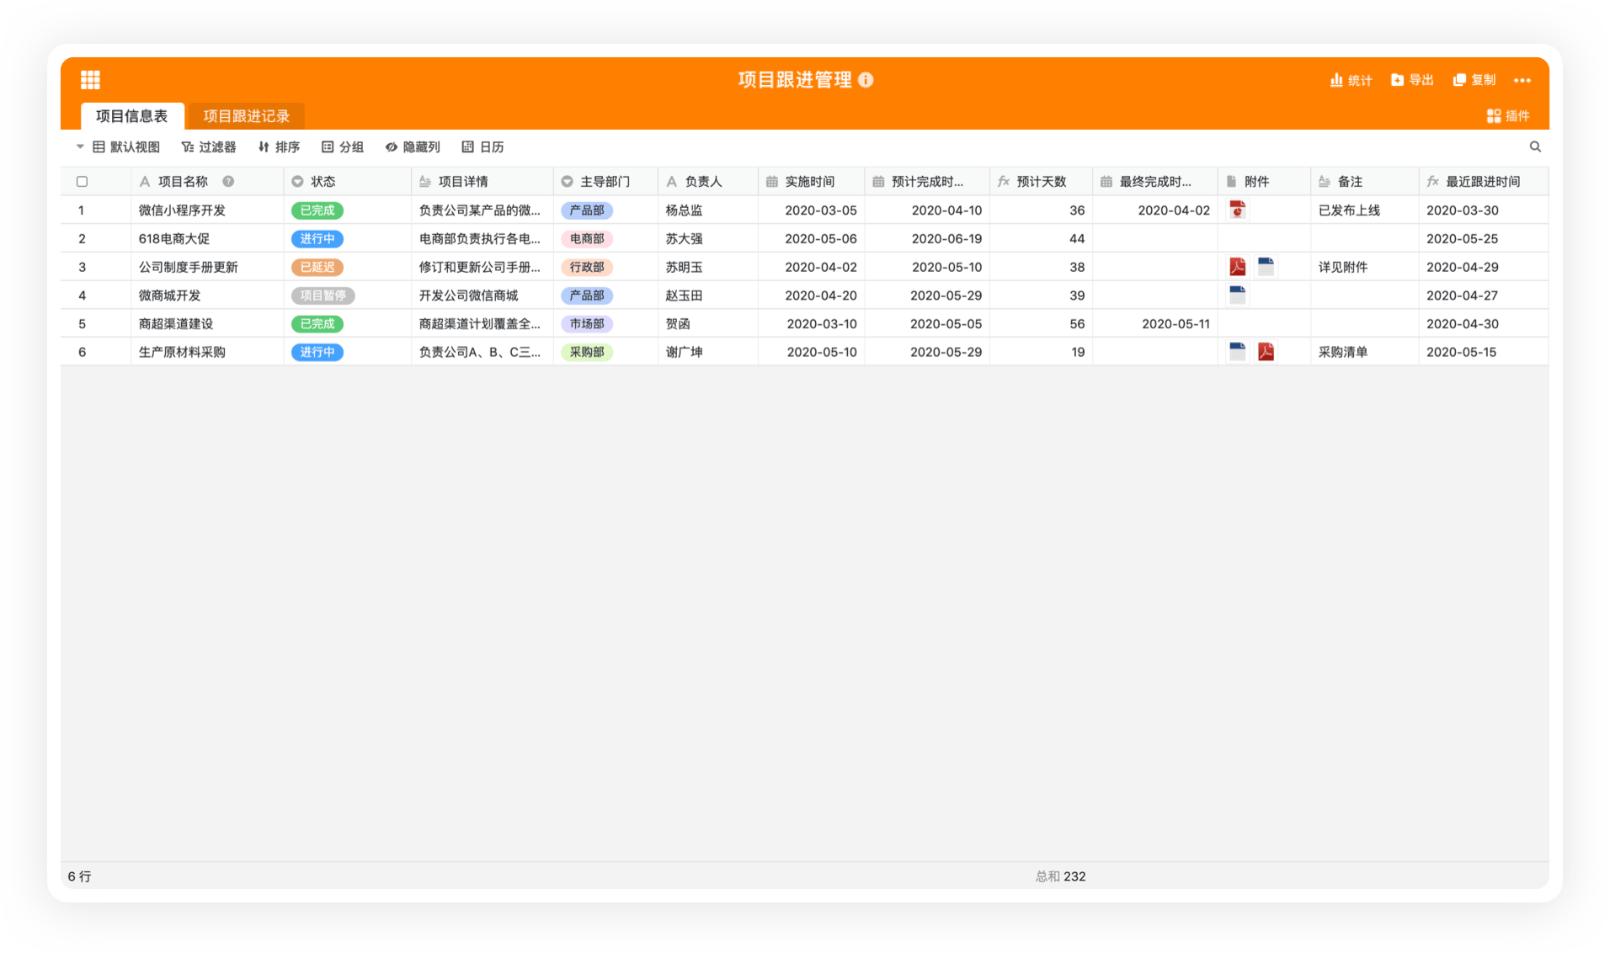The width and height of the screenshot is (1610, 953).
Task: Select the 生产原材料采购 cell
Action: click(x=207, y=352)
